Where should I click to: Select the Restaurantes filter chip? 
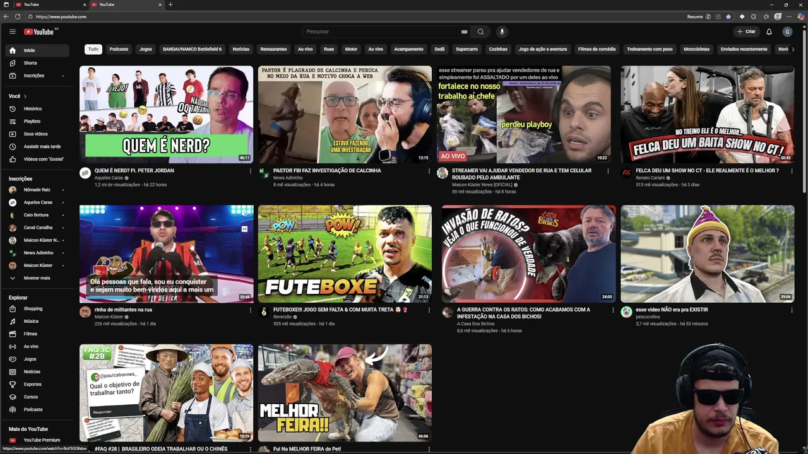(x=273, y=49)
